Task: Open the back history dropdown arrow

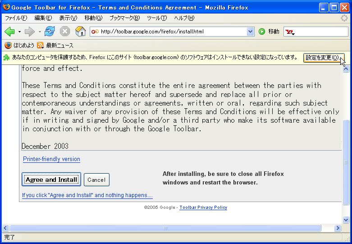Action: [19, 32]
